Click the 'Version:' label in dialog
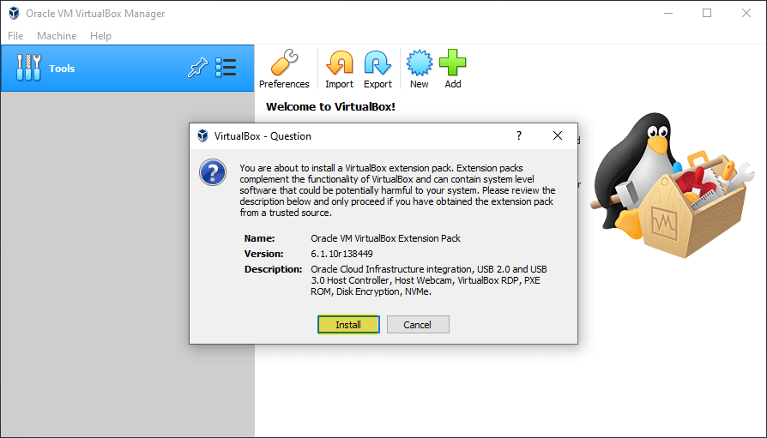This screenshot has height=438, width=767. point(263,254)
